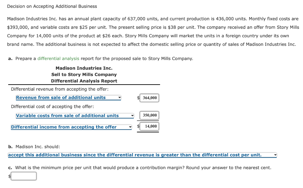Click the dollar sign beside minimum price box
The image size is (303, 188).
click(x=9, y=176)
